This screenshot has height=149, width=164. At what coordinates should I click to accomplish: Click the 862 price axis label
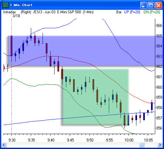coord(159,66)
